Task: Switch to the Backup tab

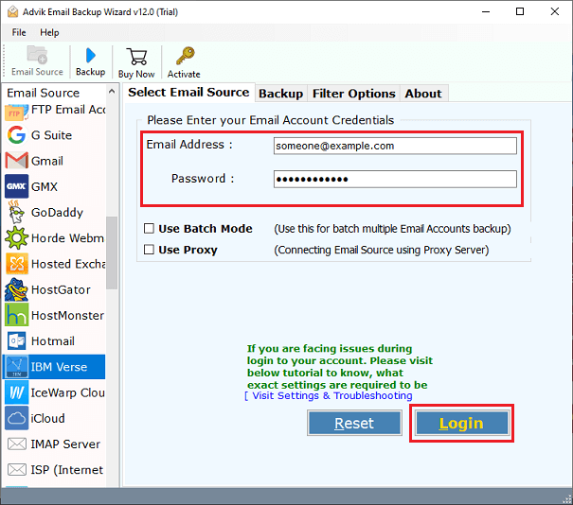Action: coord(280,94)
